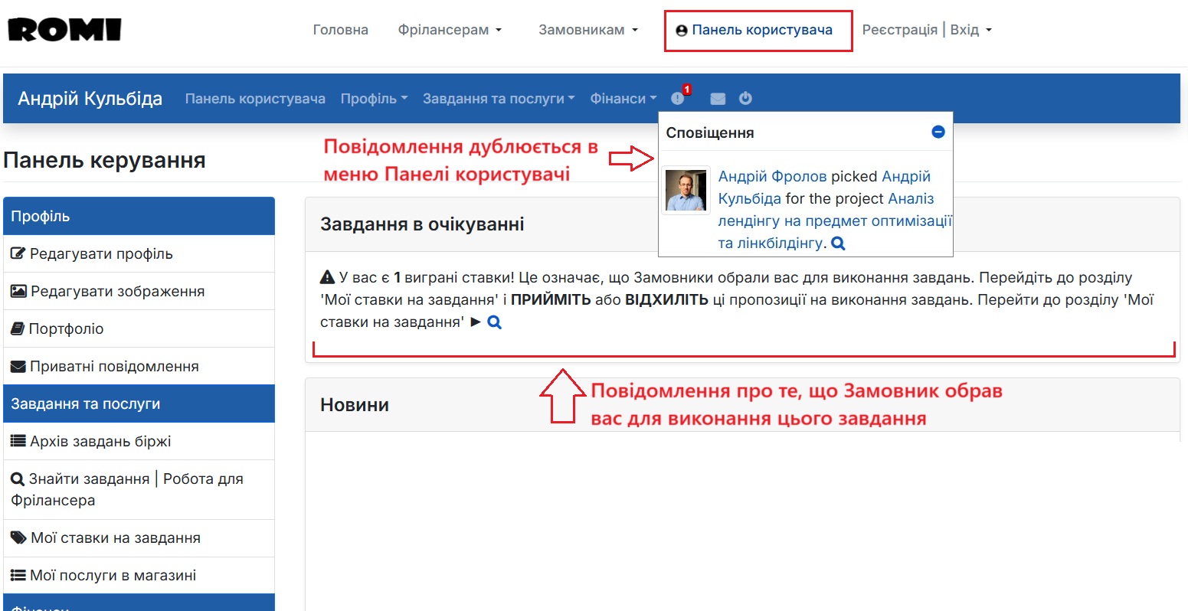
Task: Open the envelope messages icon in blue bar
Action: [717, 98]
